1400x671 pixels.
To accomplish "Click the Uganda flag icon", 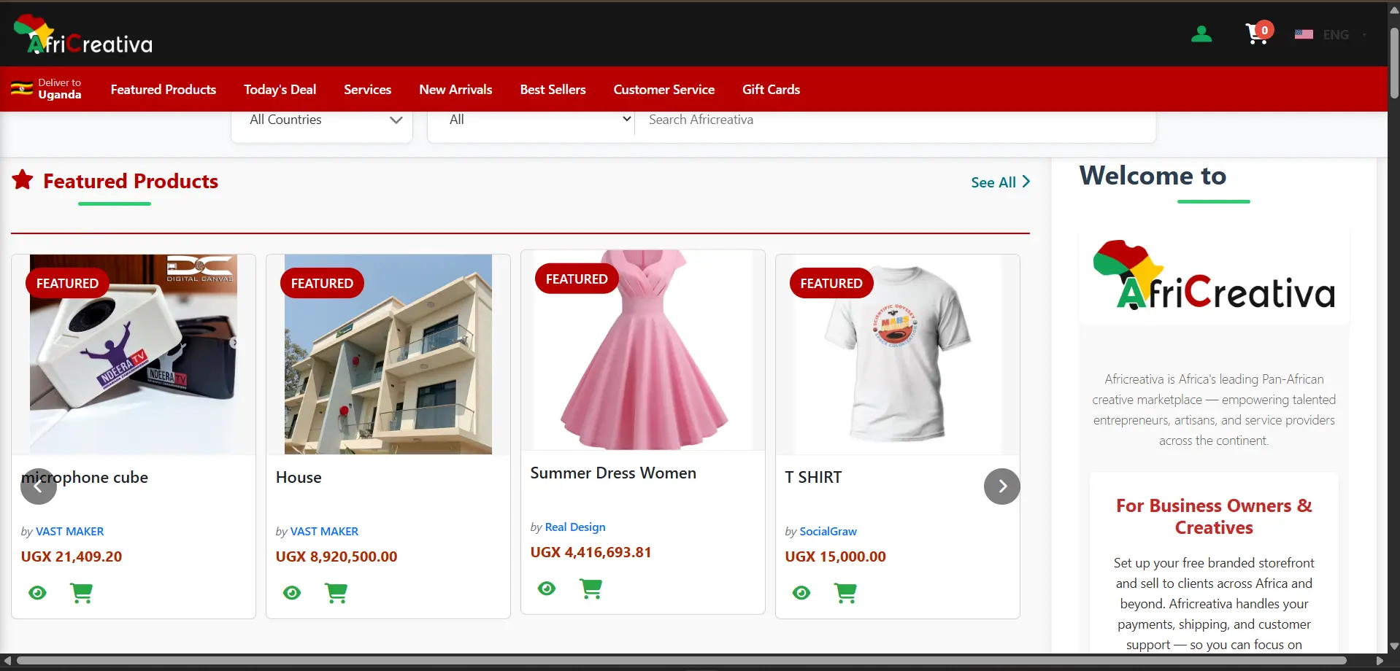I will coord(20,89).
